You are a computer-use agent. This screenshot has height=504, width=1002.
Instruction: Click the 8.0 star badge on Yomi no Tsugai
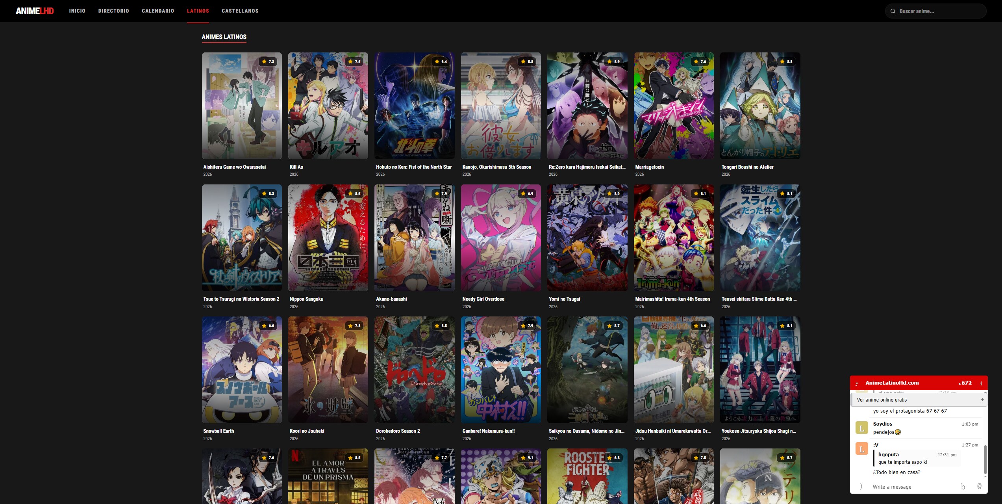pos(614,193)
